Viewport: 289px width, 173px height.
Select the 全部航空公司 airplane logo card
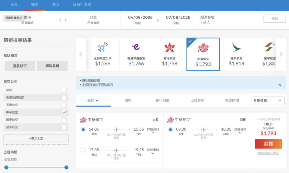(103, 54)
